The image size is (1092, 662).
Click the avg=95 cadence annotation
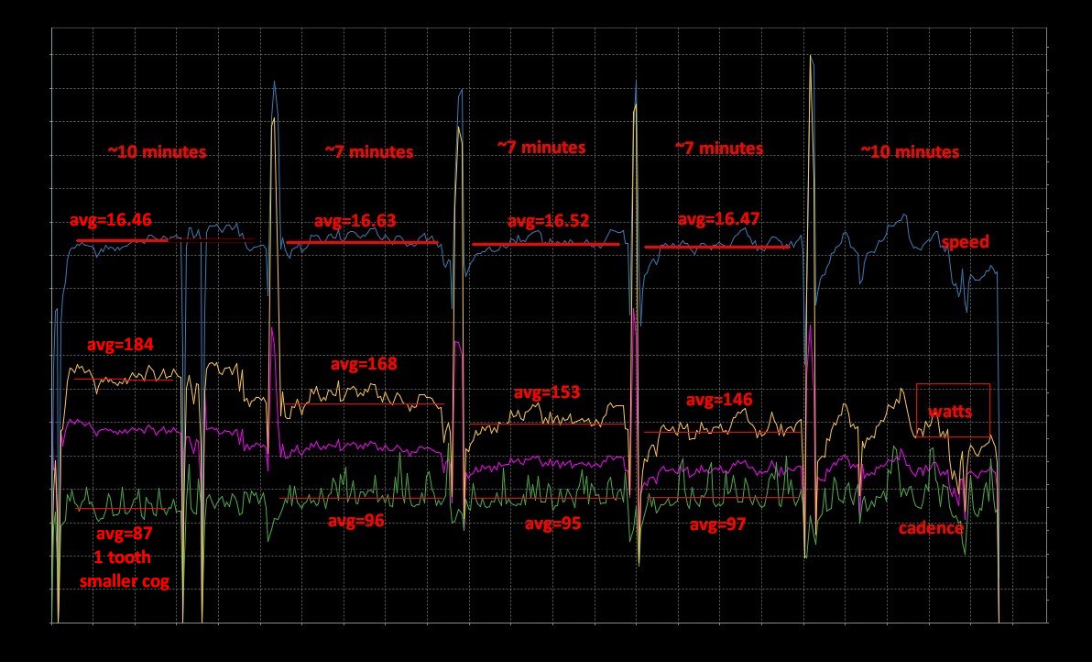[x=552, y=524]
